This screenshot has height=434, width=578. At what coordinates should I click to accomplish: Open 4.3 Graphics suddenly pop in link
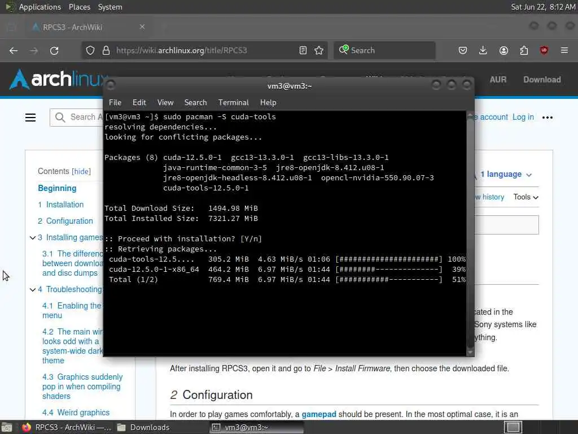[x=82, y=387]
